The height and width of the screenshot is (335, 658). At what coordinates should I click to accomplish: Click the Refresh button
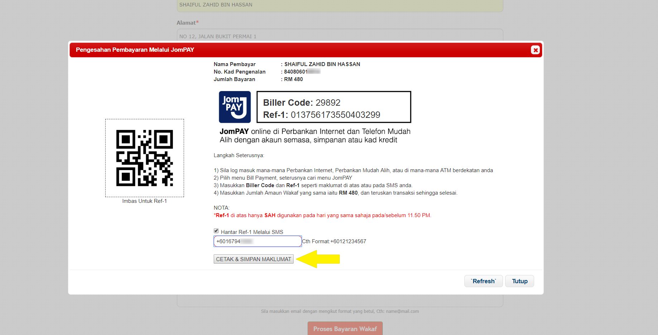pos(483,281)
